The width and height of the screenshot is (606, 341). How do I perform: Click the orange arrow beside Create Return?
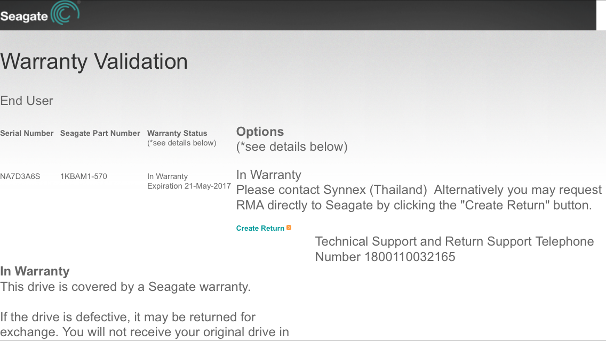tap(289, 228)
